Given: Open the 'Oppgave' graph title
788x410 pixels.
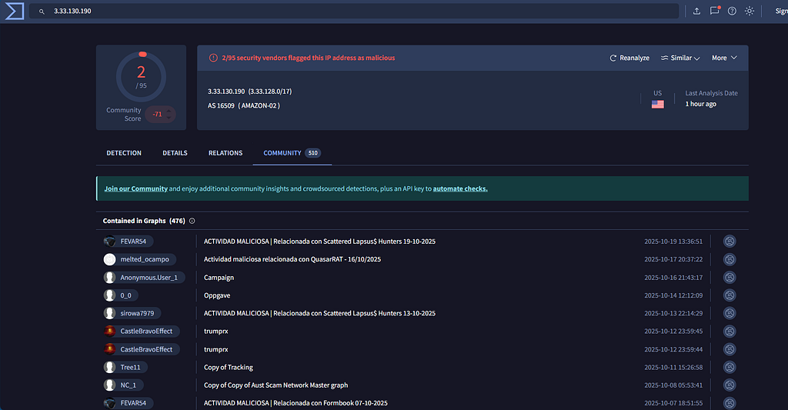Looking at the screenshot, I should pos(216,295).
